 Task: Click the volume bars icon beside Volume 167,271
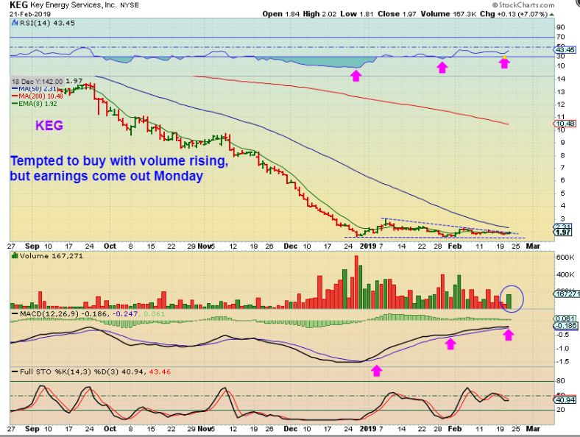pyautogui.click(x=15, y=255)
